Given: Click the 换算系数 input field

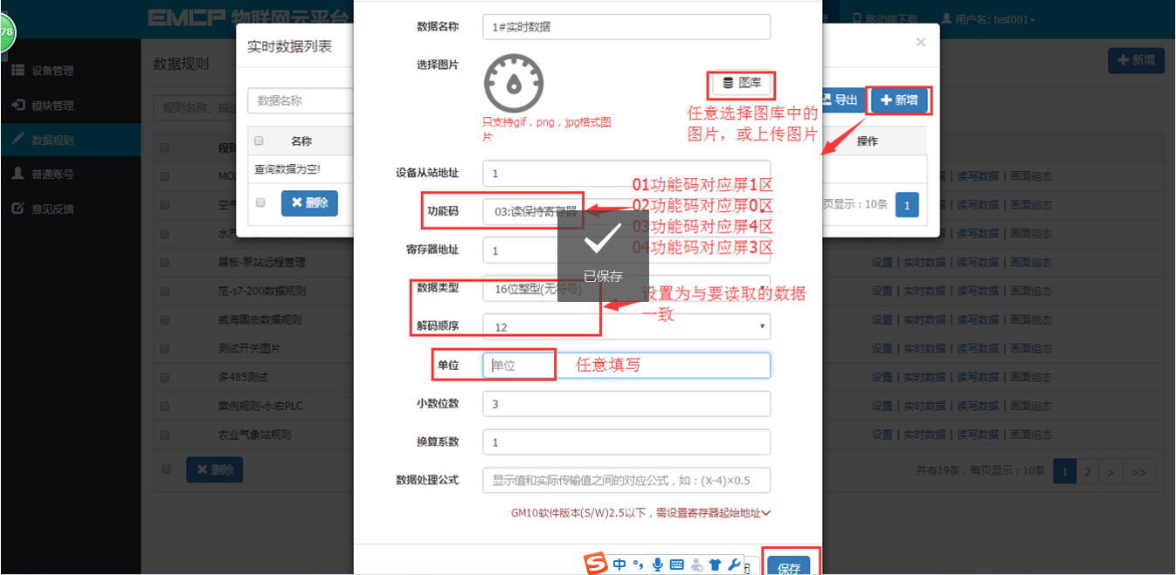Looking at the screenshot, I should tap(626, 442).
